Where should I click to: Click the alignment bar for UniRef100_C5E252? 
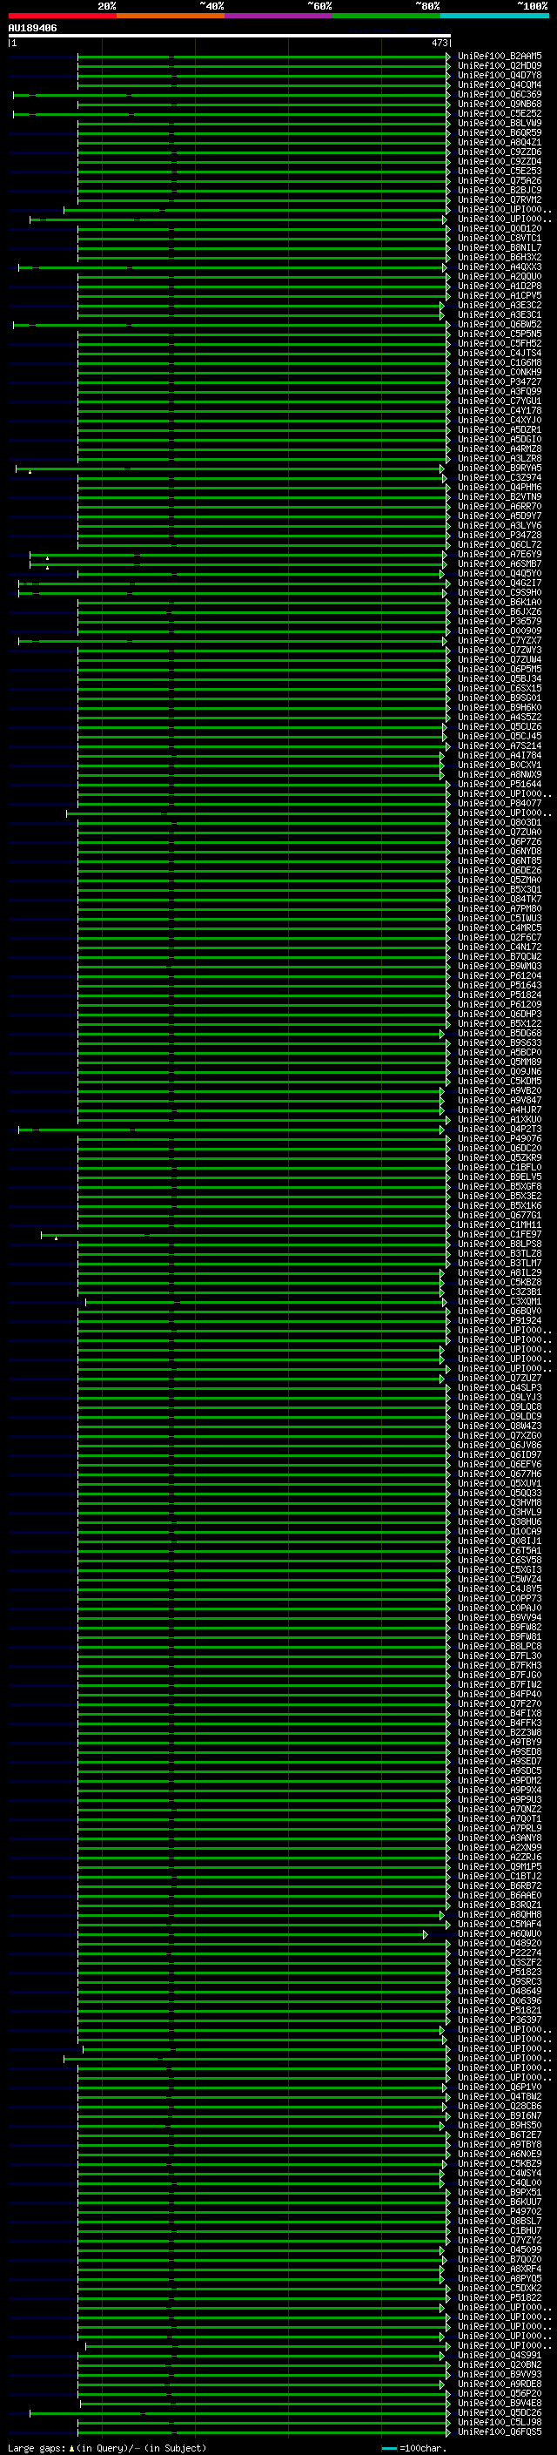[232, 113]
